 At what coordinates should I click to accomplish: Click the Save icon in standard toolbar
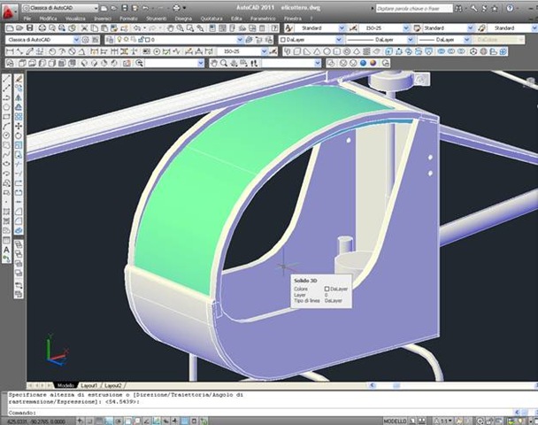coord(30,28)
